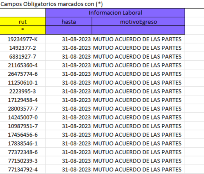Select rut cell 77150239-3
This screenshot has height=174, width=204.
[x=23, y=161]
